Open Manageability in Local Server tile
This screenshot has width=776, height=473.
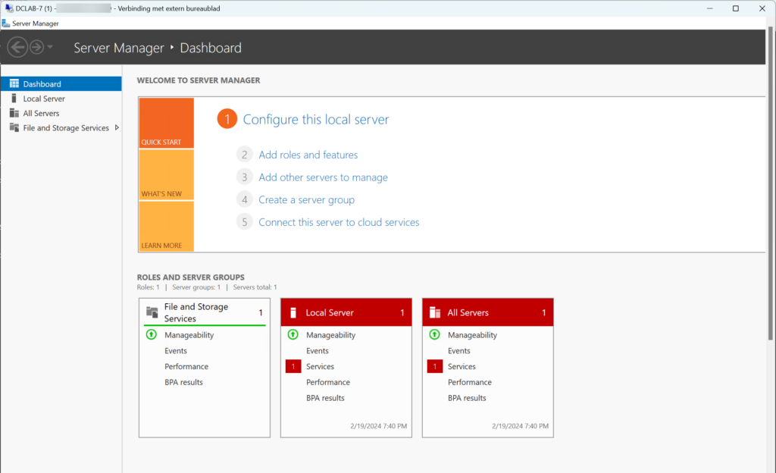tap(330, 335)
